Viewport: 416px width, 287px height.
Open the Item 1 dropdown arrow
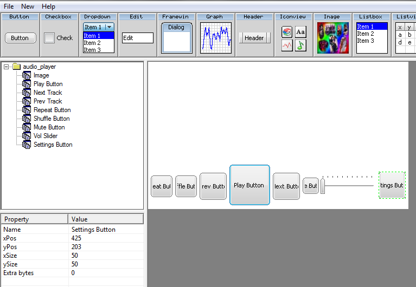(x=109, y=27)
